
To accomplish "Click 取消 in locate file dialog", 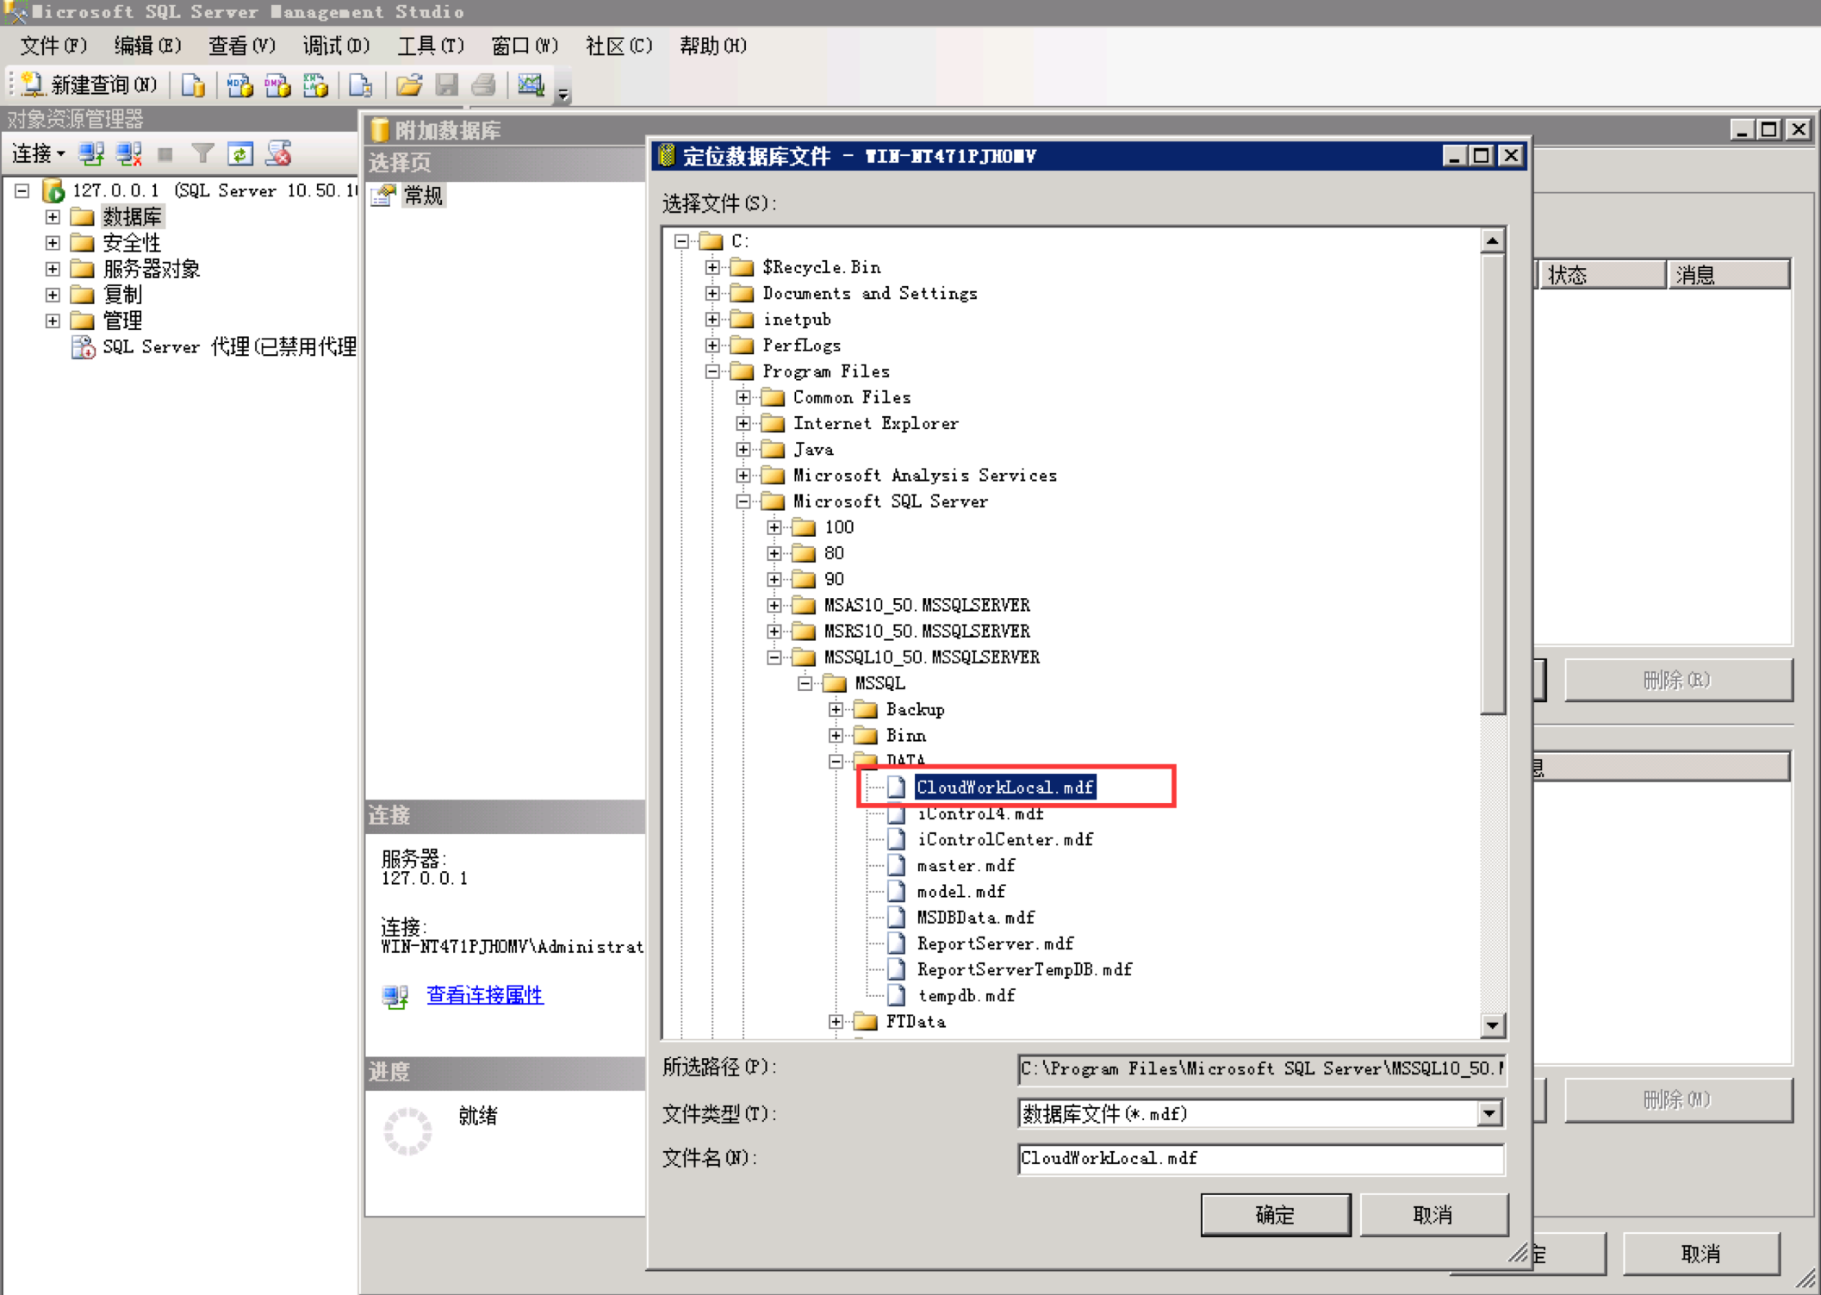I will coord(1433,1215).
